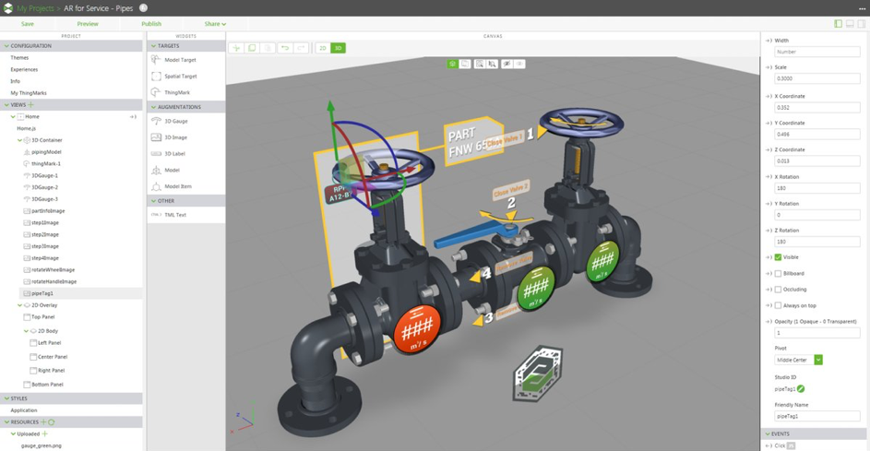The image size is (870, 451).
Task: Select the ThingMark widget icon
Action: [x=156, y=92]
